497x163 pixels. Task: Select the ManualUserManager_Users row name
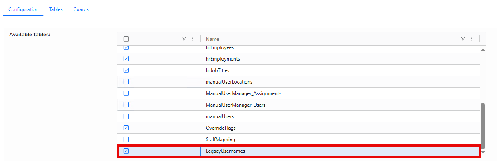[235, 105]
